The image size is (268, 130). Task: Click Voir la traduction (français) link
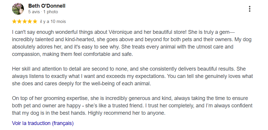tap(43, 123)
